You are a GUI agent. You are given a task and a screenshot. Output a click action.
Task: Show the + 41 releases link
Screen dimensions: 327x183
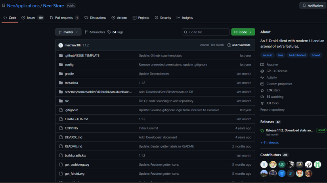click(270, 142)
